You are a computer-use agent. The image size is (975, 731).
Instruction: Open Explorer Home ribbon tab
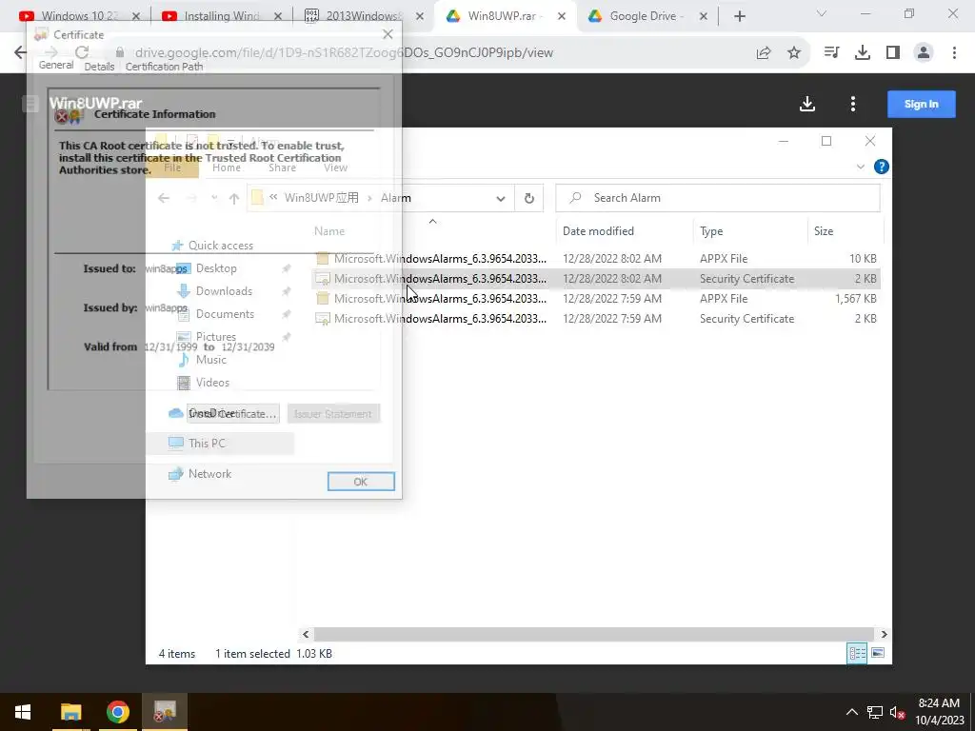click(x=227, y=168)
